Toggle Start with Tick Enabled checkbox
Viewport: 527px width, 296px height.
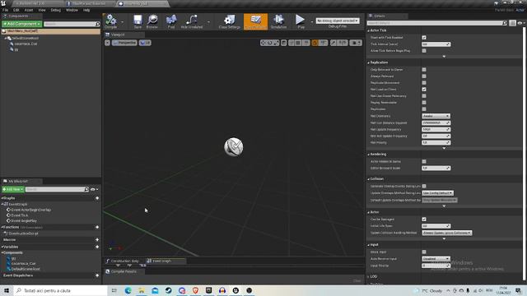click(x=424, y=38)
